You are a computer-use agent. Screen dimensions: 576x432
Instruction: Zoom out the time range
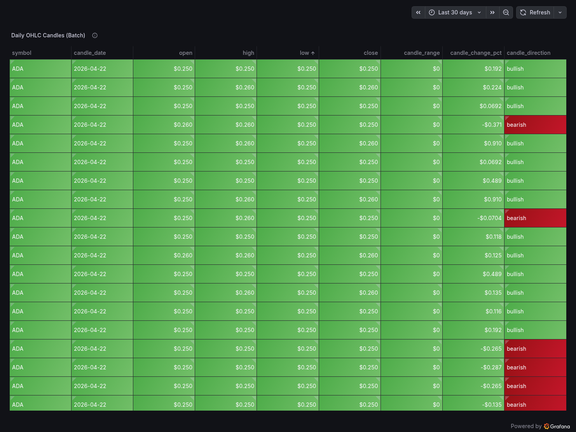click(x=506, y=12)
